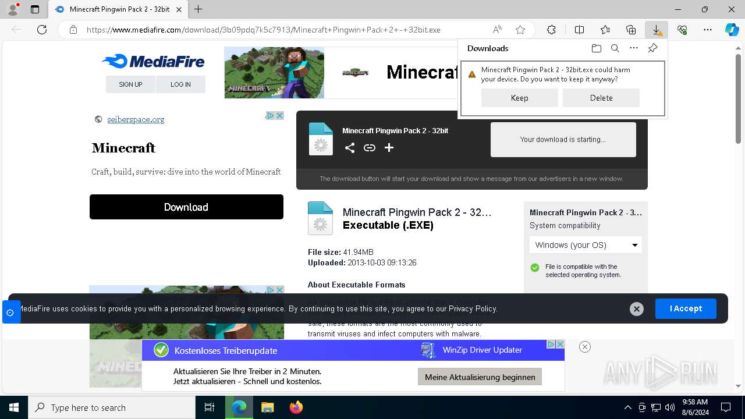The height and width of the screenshot is (419, 745).
Task: Open the Collections icon
Action: 631,30
